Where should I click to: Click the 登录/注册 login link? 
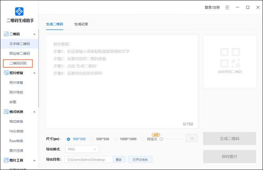pyautogui.click(x=212, y=7)
